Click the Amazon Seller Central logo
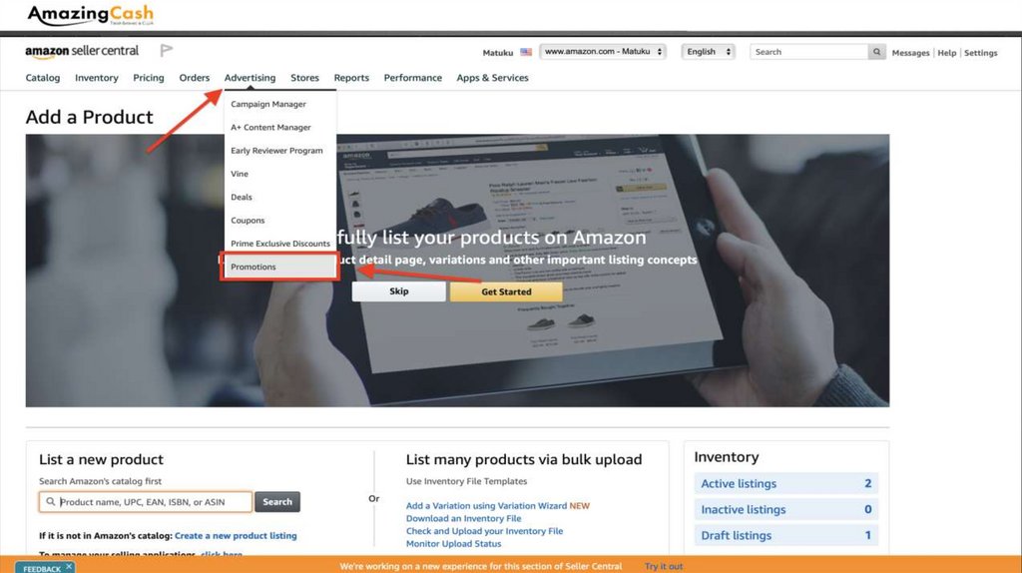The height and width of the screenshot is (573, 1022). [x=82, y=51]
